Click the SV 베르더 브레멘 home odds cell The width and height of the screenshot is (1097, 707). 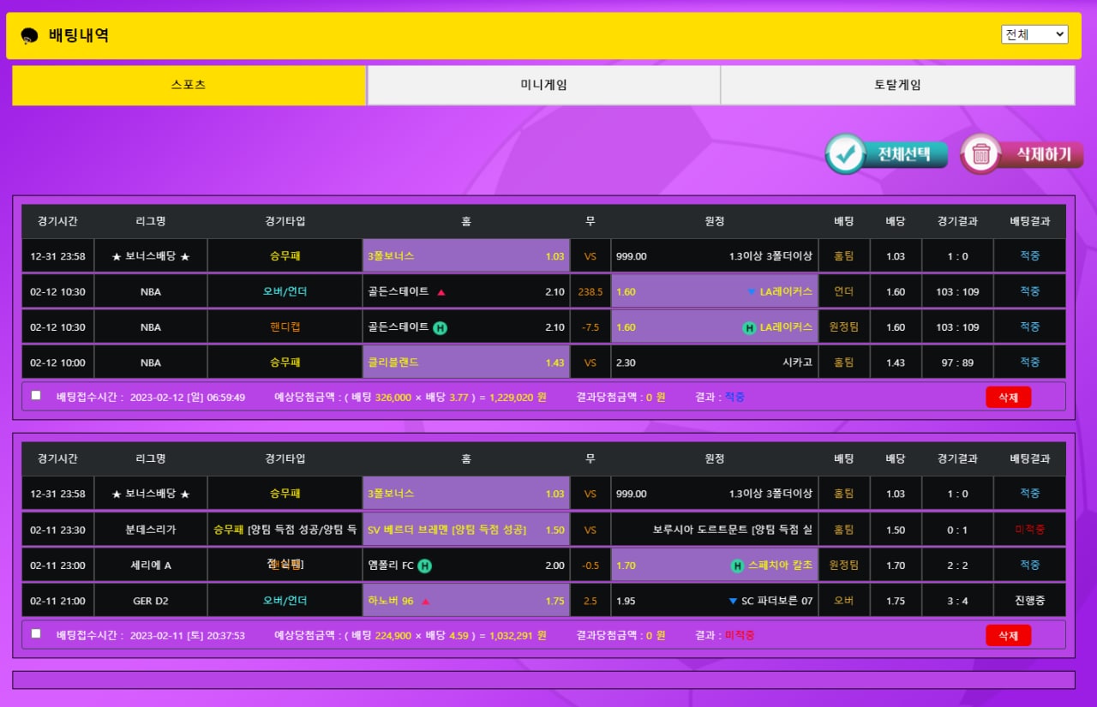click(x=466, y=530)
